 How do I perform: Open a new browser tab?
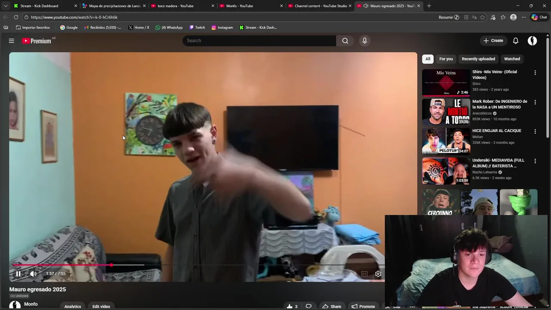pyautogui.click(x=429, y=6)
